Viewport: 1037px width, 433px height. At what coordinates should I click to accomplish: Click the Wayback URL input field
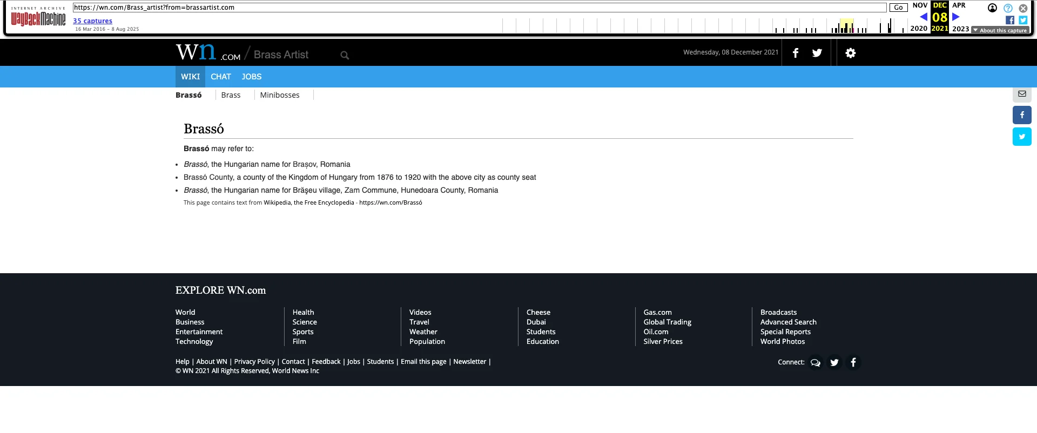tap(479, 8)
